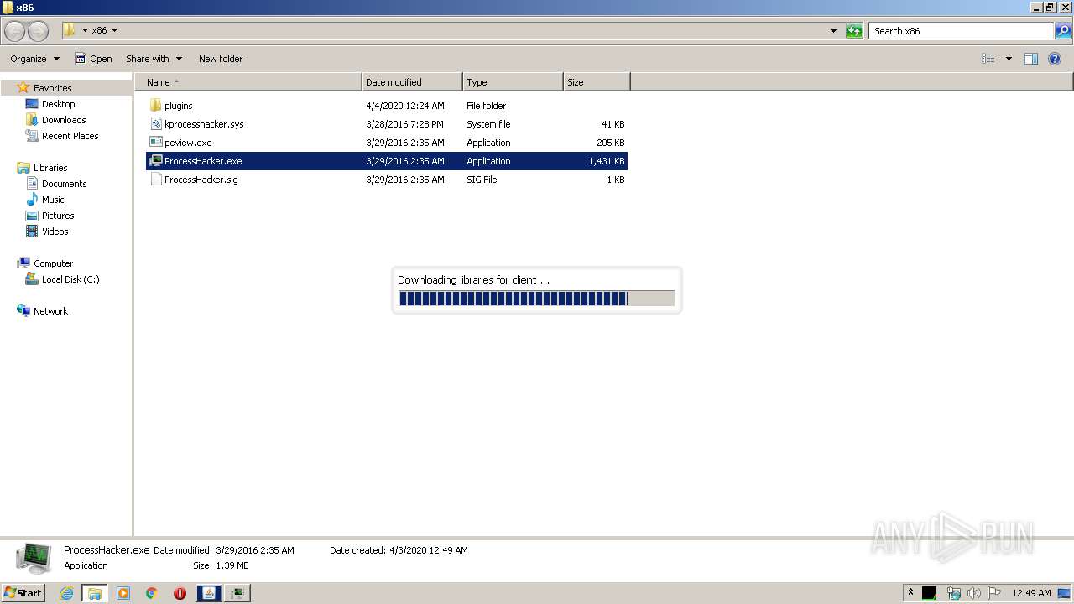Screen dimensions: 1074x604
Task: Click the 1,431 KB size cell
Action: pos(606,161)
